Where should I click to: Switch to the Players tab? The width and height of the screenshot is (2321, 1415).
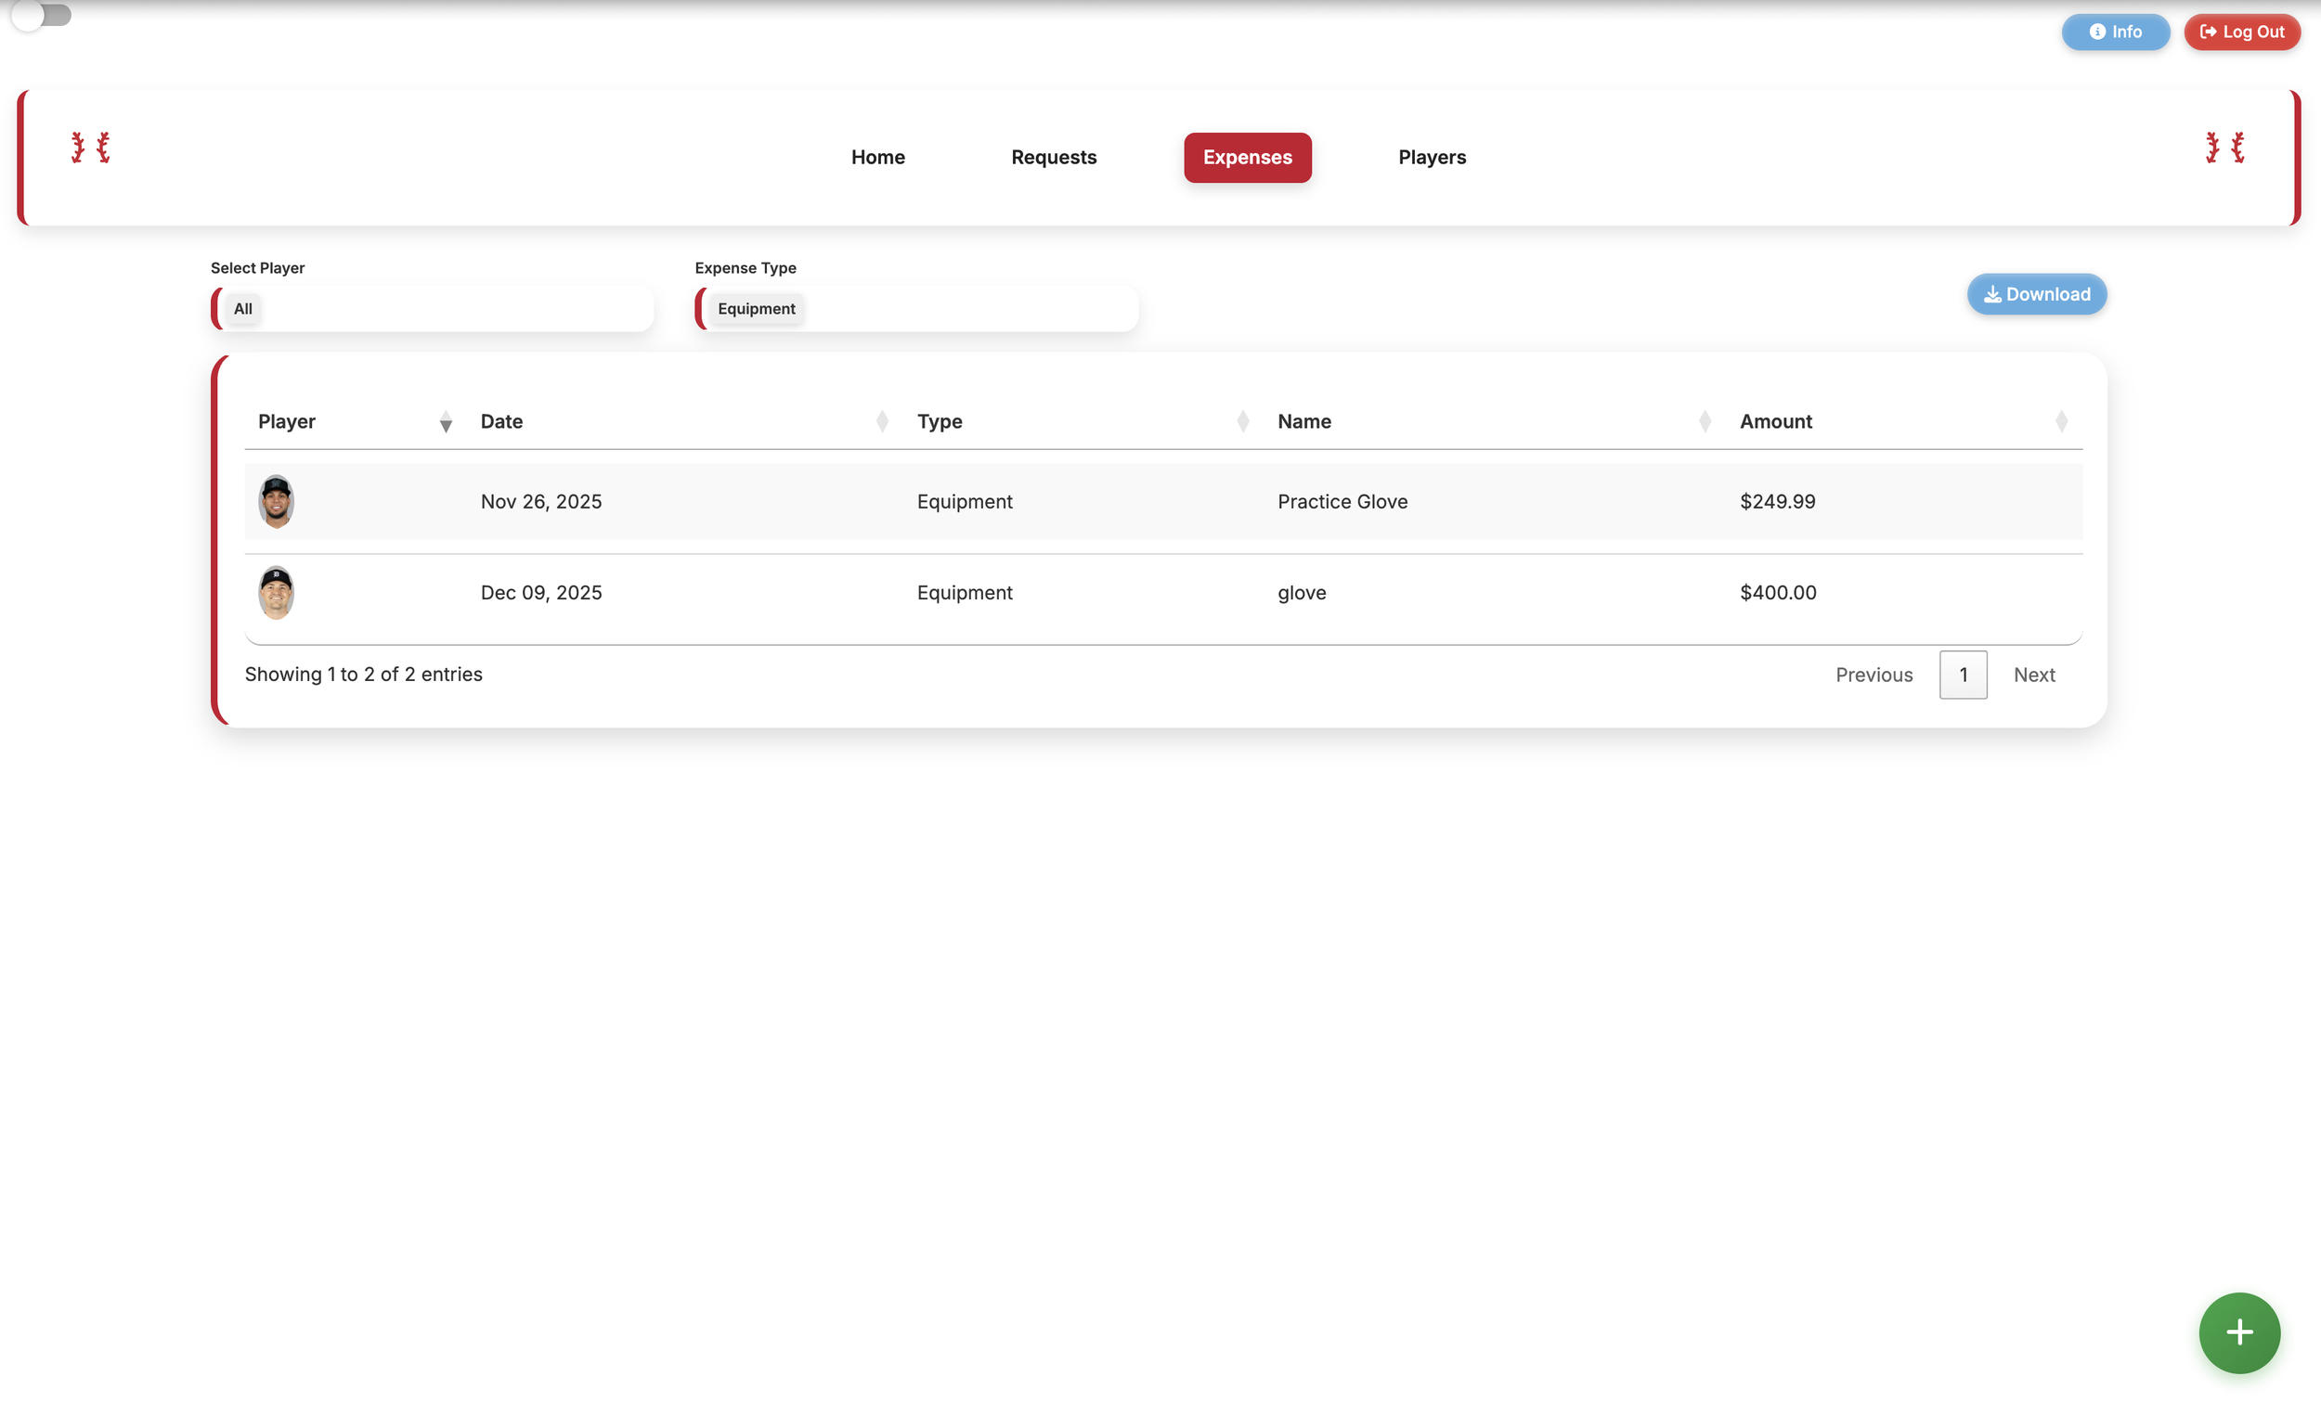click(1431, 157)
